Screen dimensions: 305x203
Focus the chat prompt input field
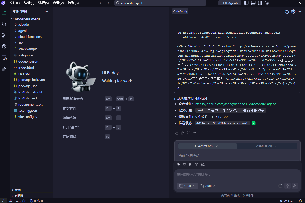237,174
